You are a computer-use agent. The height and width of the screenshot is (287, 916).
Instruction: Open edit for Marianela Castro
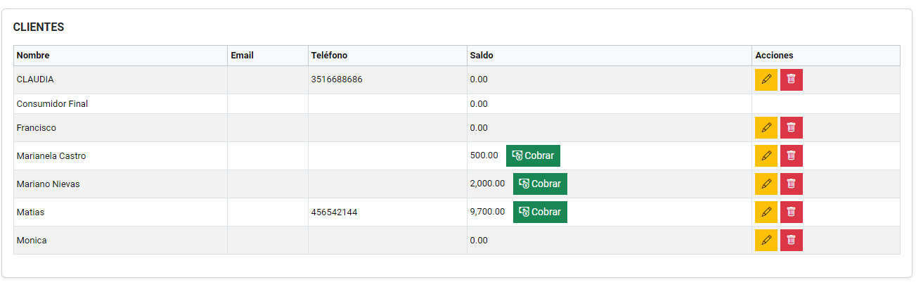(766, 155)
